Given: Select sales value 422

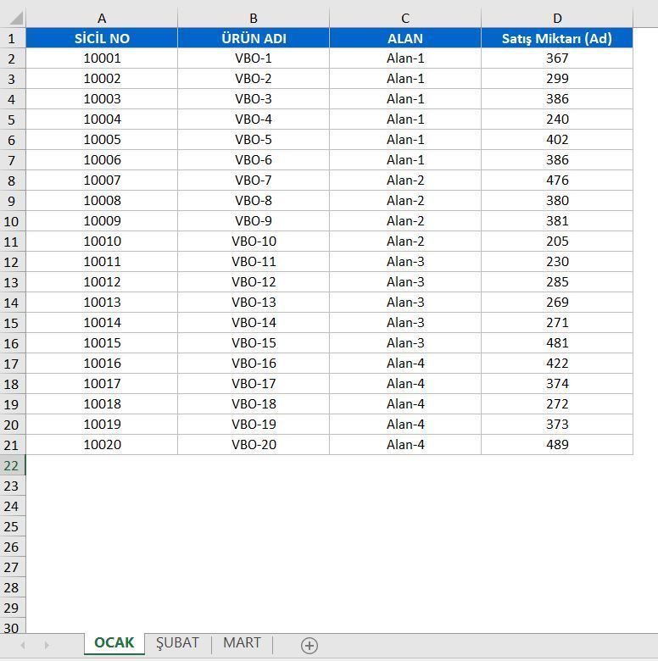Looking at the screenshot, I should point(557,363).
